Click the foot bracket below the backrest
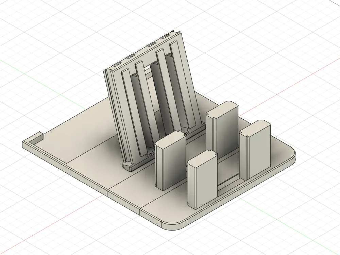The height and width of the screenshot is (255, 340). pyautogui.click(x=129, y=166)
